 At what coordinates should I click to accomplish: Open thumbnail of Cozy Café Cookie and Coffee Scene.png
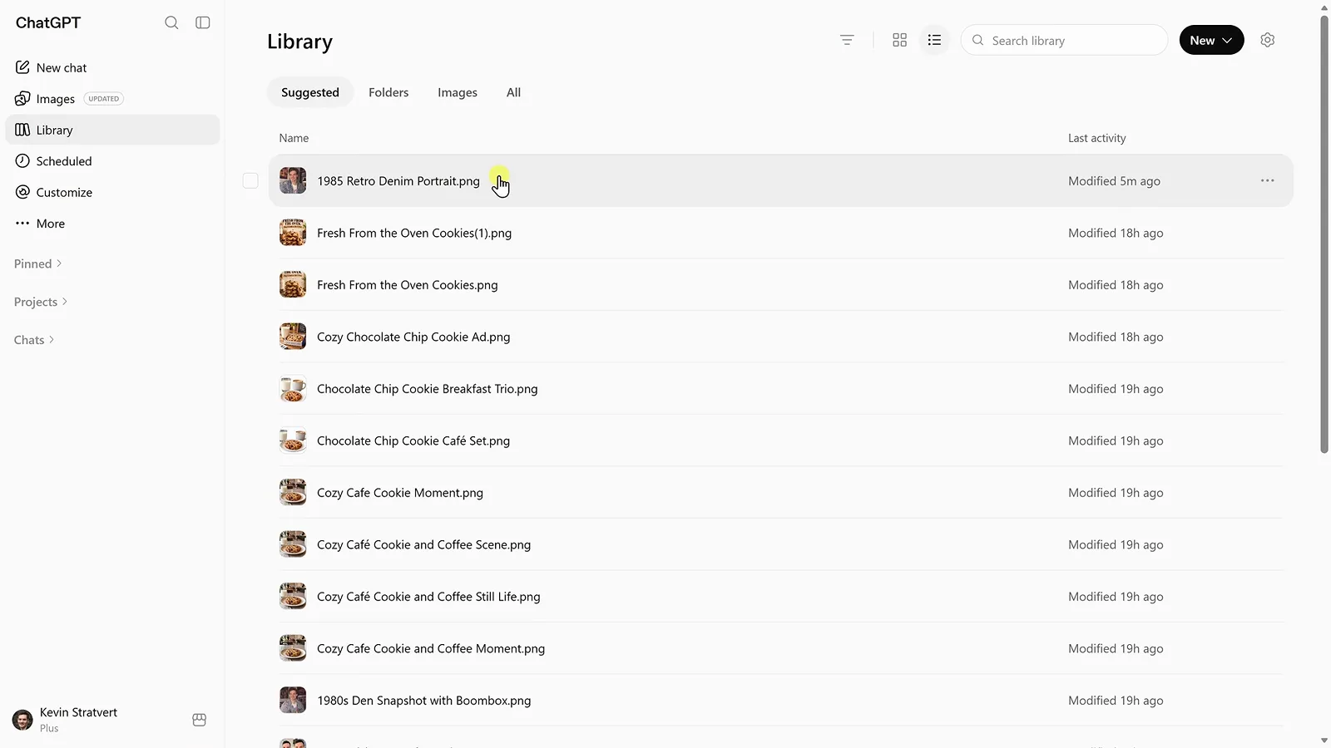293,544
